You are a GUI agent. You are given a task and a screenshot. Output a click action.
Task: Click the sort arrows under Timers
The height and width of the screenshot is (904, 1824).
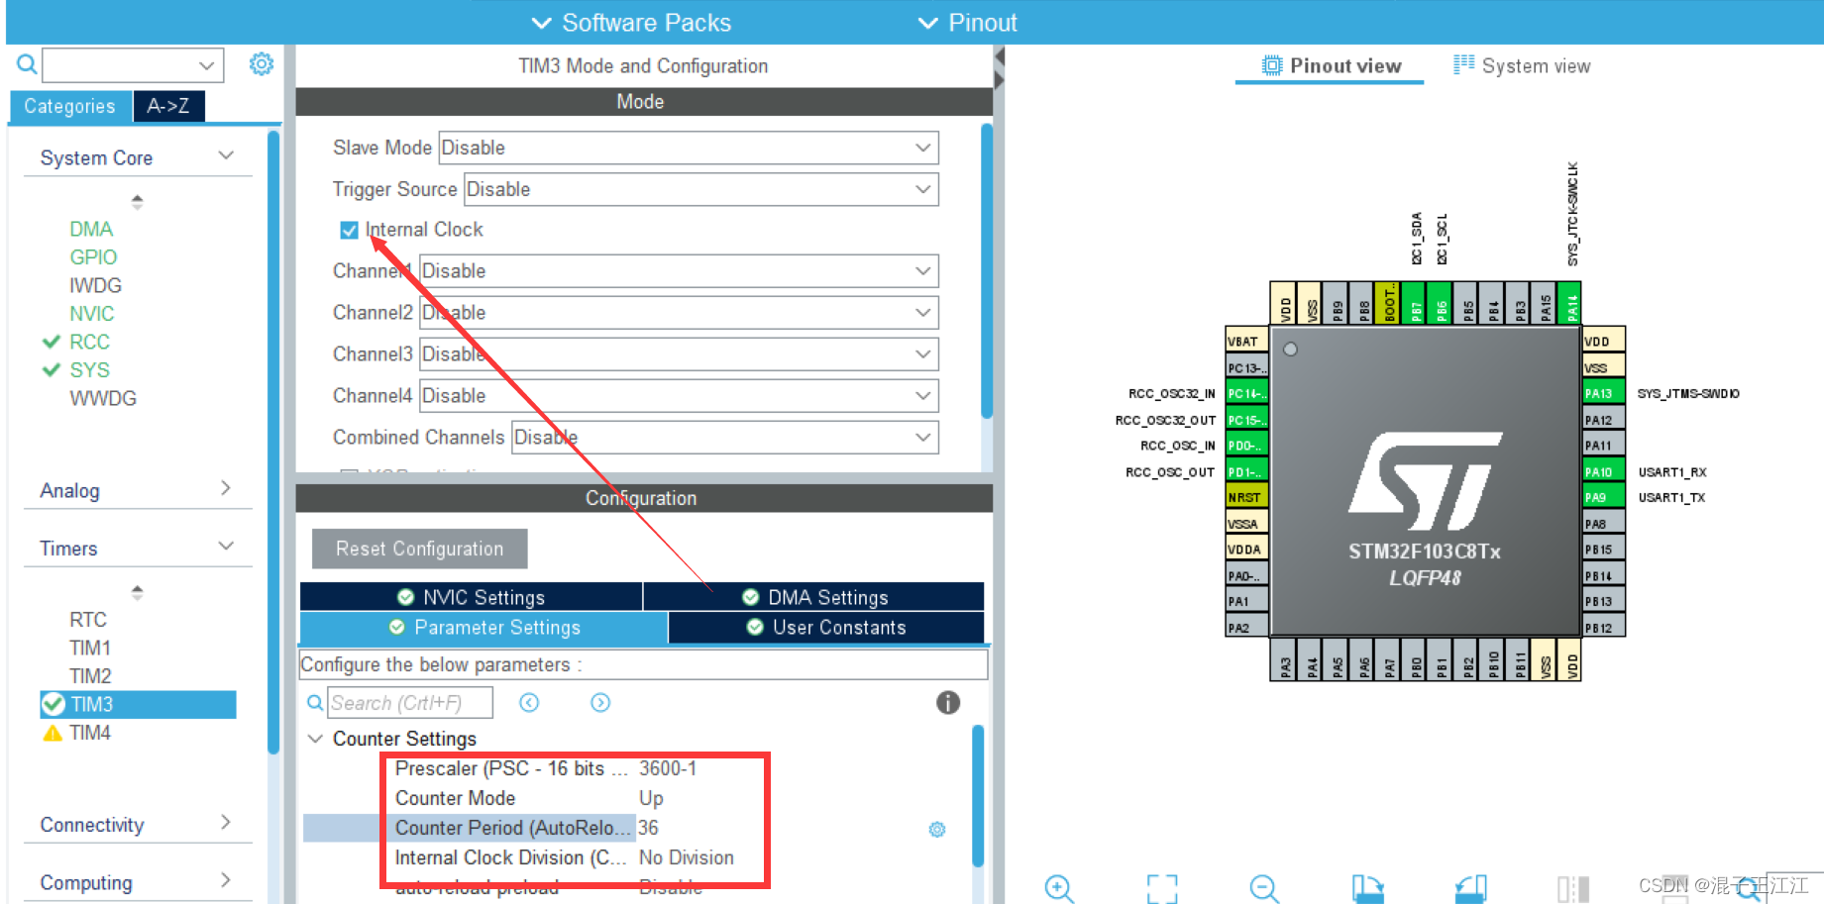point(137,592)
